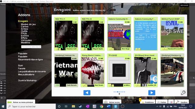
Task: Dislike the TFA BASE addon
Action: 113,85
